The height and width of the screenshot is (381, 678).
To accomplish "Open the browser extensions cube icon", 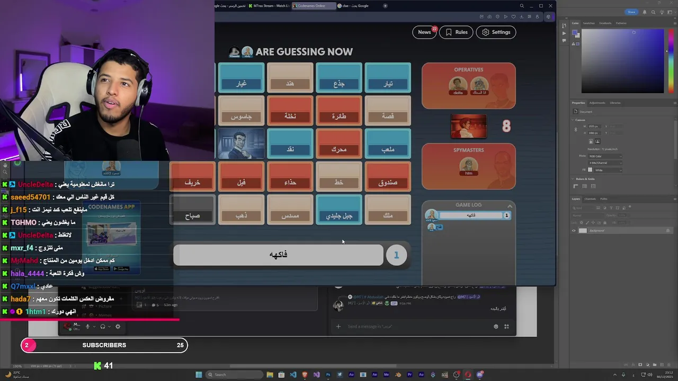I will click(548, 17).
